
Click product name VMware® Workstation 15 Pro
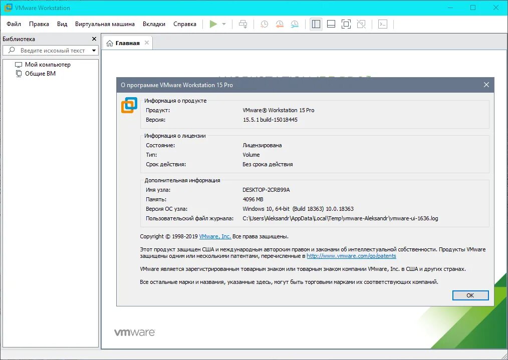(279, 110)
